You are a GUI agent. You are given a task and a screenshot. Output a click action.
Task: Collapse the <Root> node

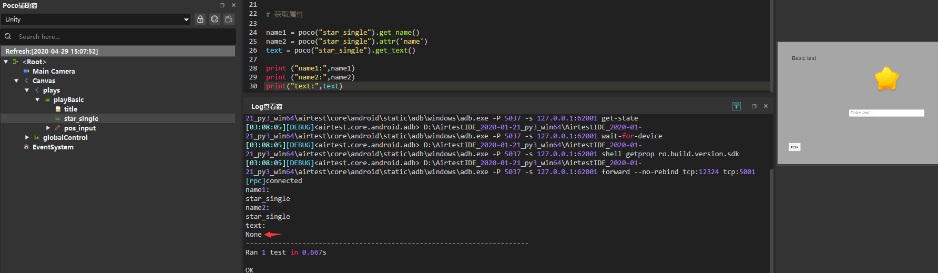[6, 62]
